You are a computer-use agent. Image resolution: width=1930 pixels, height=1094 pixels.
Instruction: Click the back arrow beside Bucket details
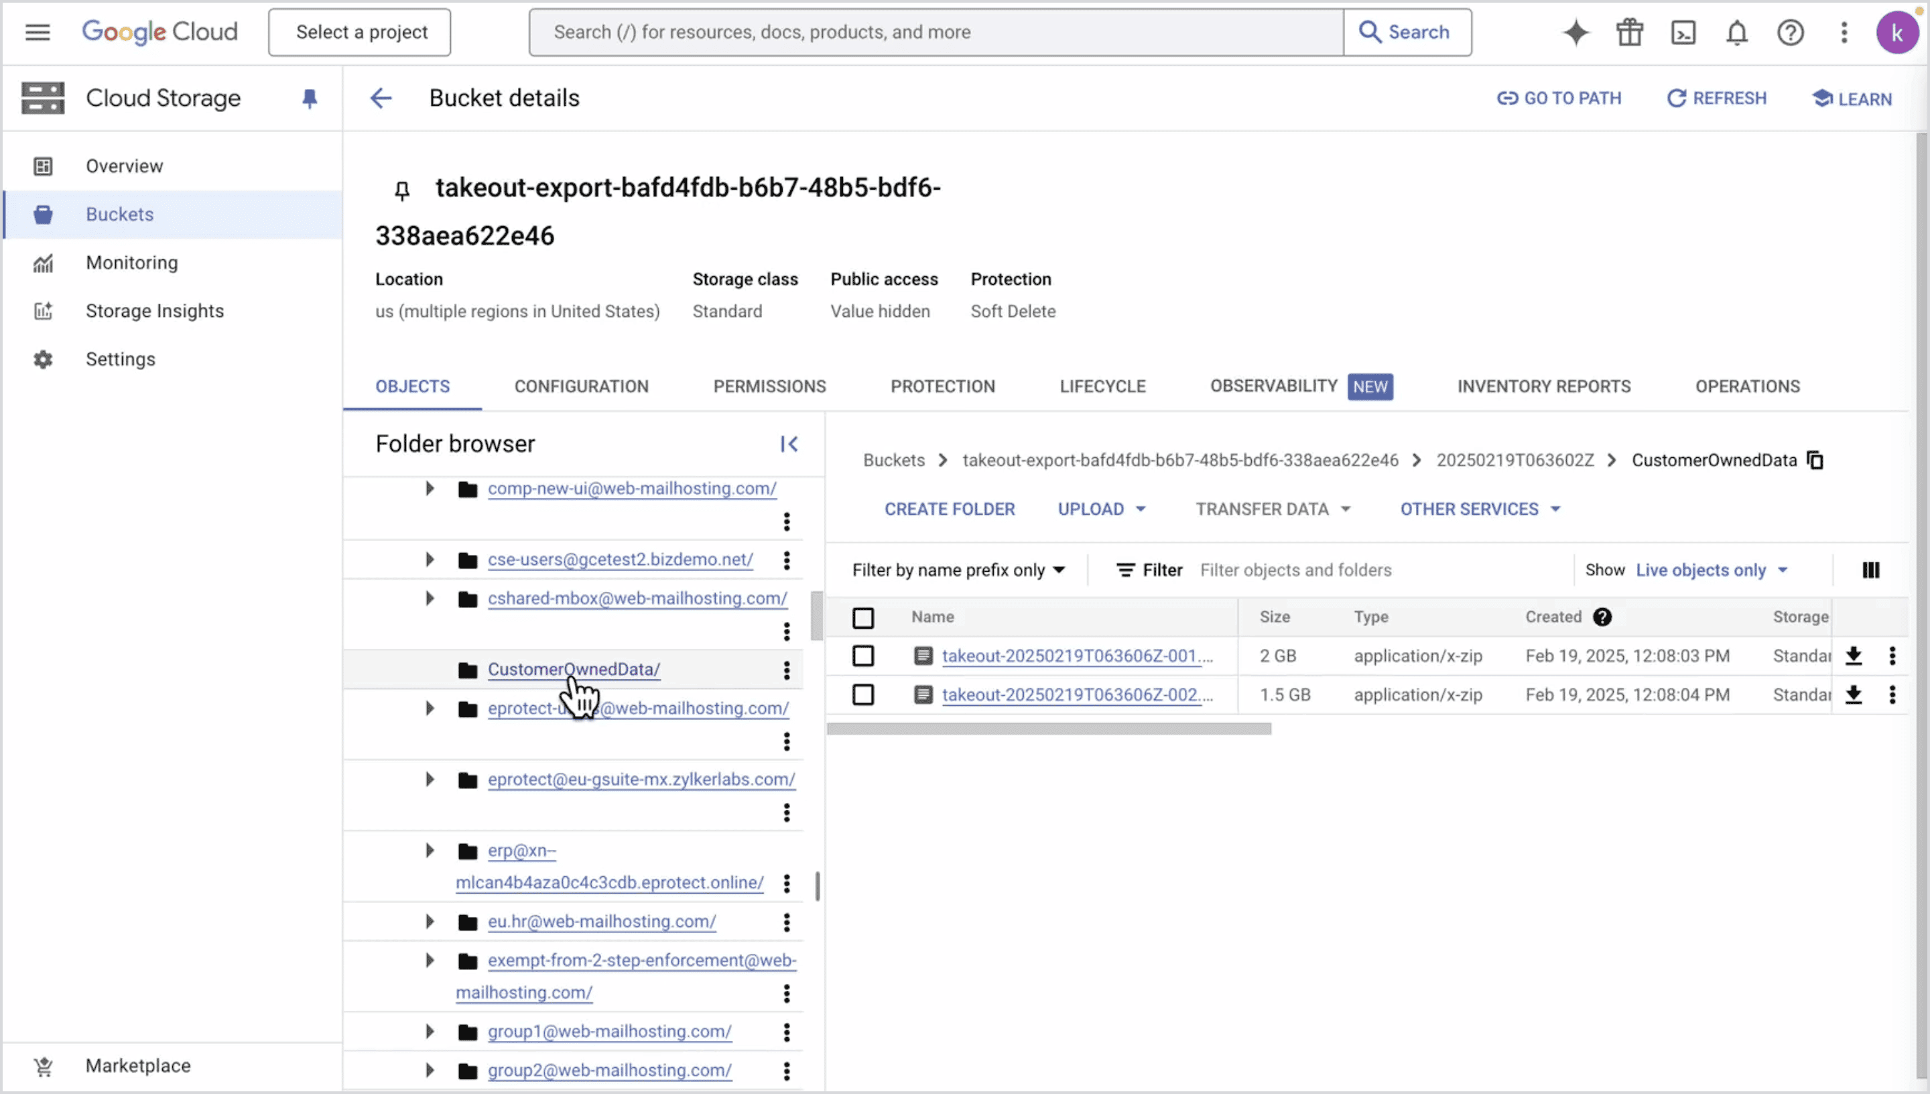(381, 99)
